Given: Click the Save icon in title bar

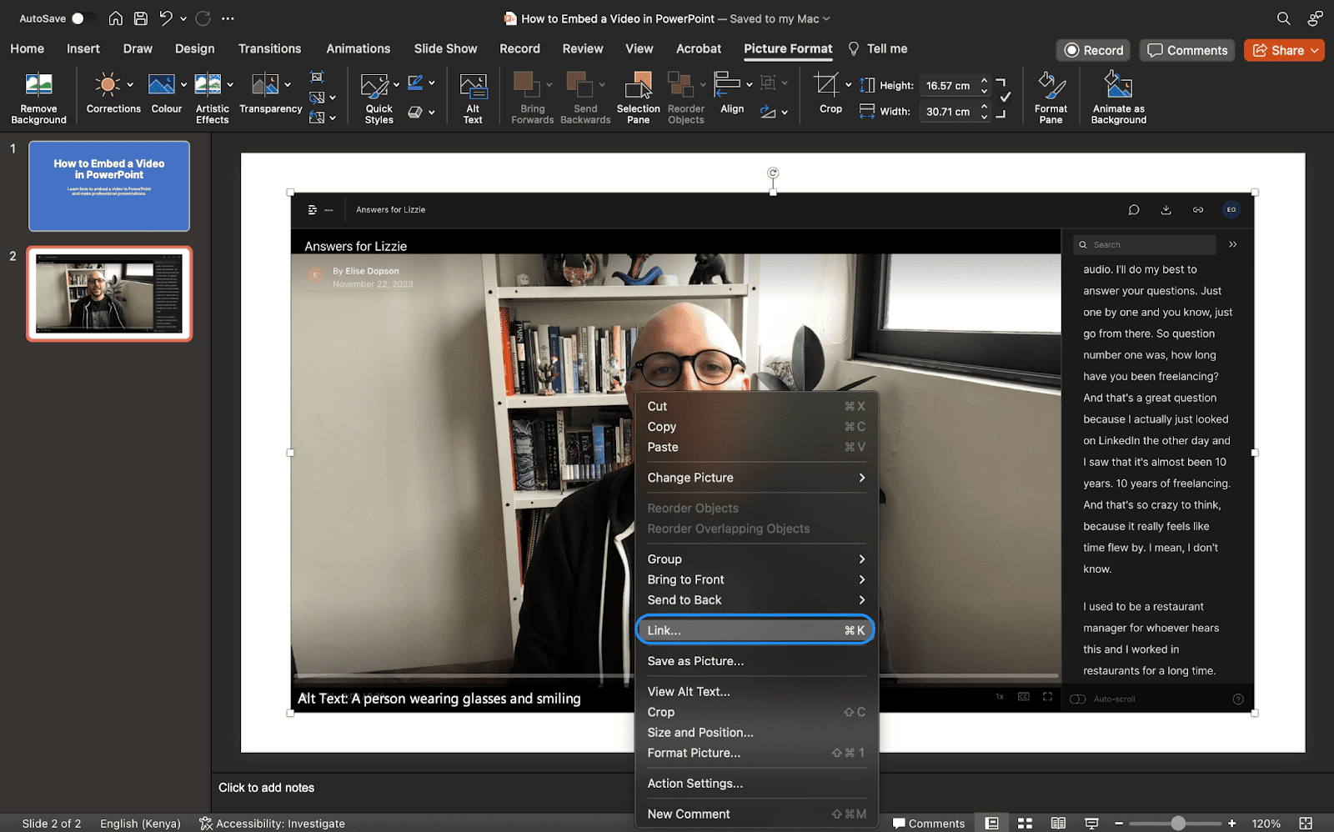Looking at the screenshot, I should coord(141,18).
